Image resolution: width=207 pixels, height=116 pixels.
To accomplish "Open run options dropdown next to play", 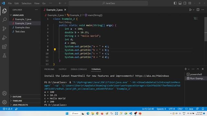I will tap(193, 10).
